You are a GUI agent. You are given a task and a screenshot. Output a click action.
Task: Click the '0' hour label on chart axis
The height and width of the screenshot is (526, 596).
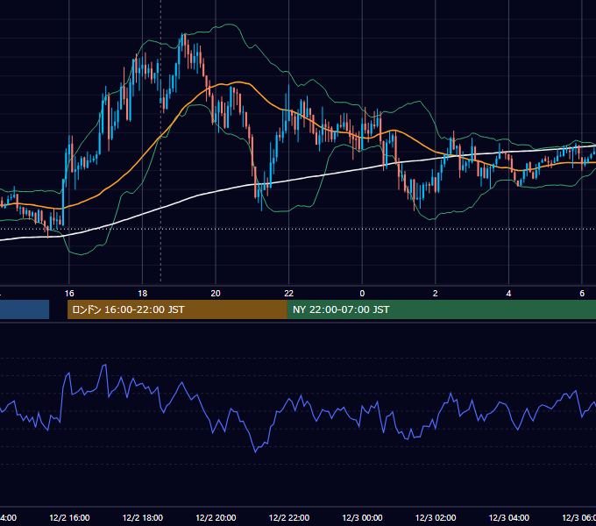pyautogui.click(x=362, y=294)
